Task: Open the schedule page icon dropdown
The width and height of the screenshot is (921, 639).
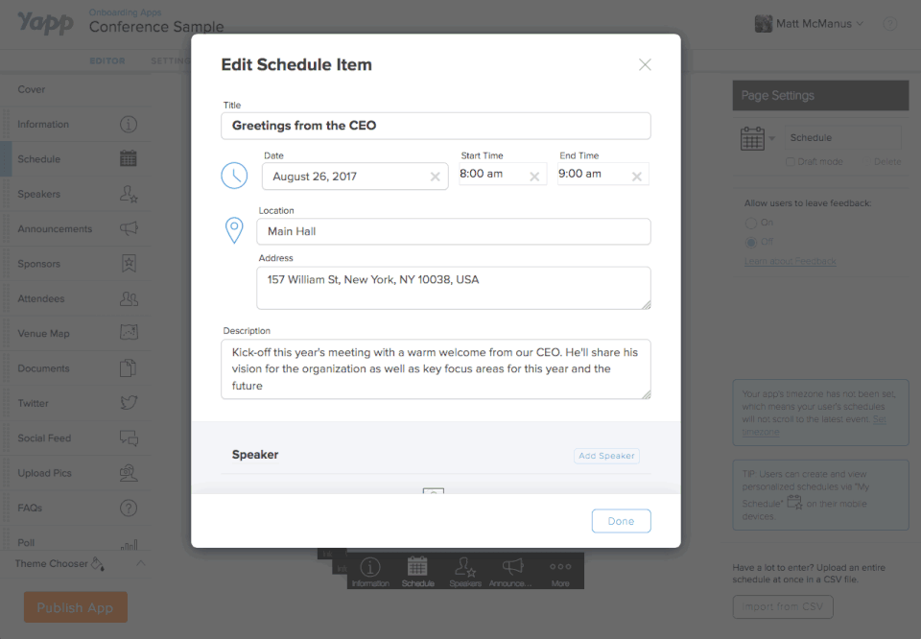Action: click(772, 139)
